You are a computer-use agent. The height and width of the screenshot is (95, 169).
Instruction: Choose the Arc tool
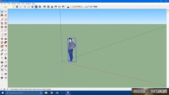point(2,31)
